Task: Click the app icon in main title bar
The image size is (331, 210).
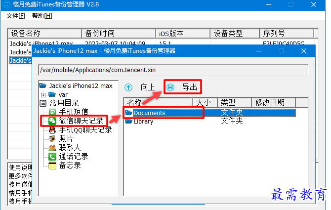Action: tap(6, 4)
